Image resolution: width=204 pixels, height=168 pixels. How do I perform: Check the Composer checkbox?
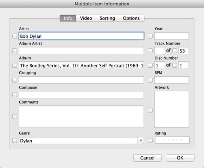click(14, 95)
